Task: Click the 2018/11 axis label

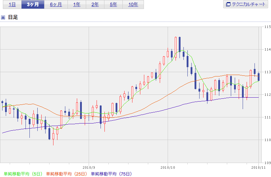Action: pos(258,168)
